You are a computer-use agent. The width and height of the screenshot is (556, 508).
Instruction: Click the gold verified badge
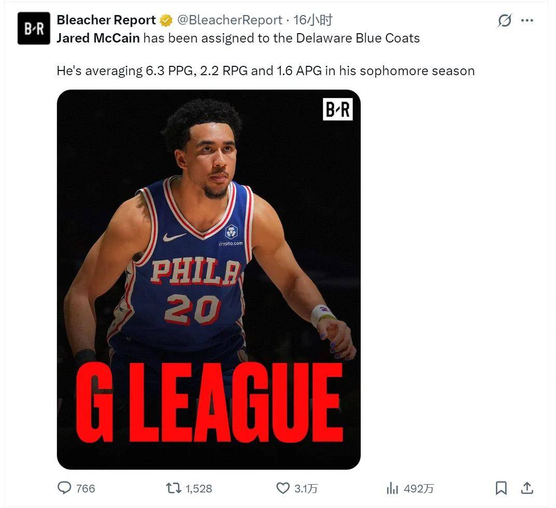coord(166,21)
